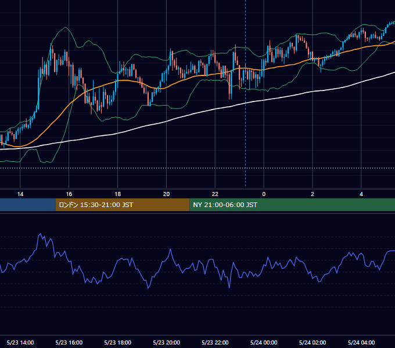Click the 5/23 18:00 date label
Screen dimensions: 395x348
pyautogui.click(x=118, y=342)
